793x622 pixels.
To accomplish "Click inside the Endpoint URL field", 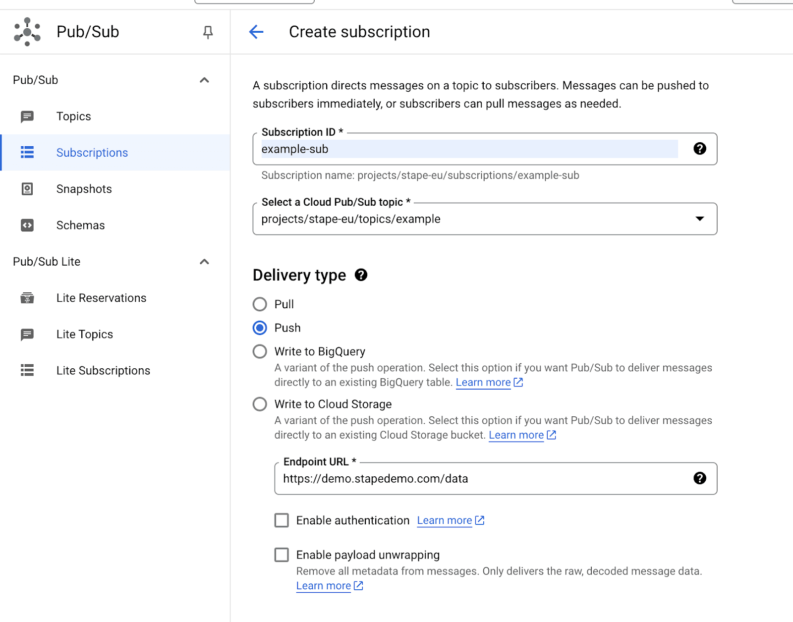I will [x=446, y=479].
